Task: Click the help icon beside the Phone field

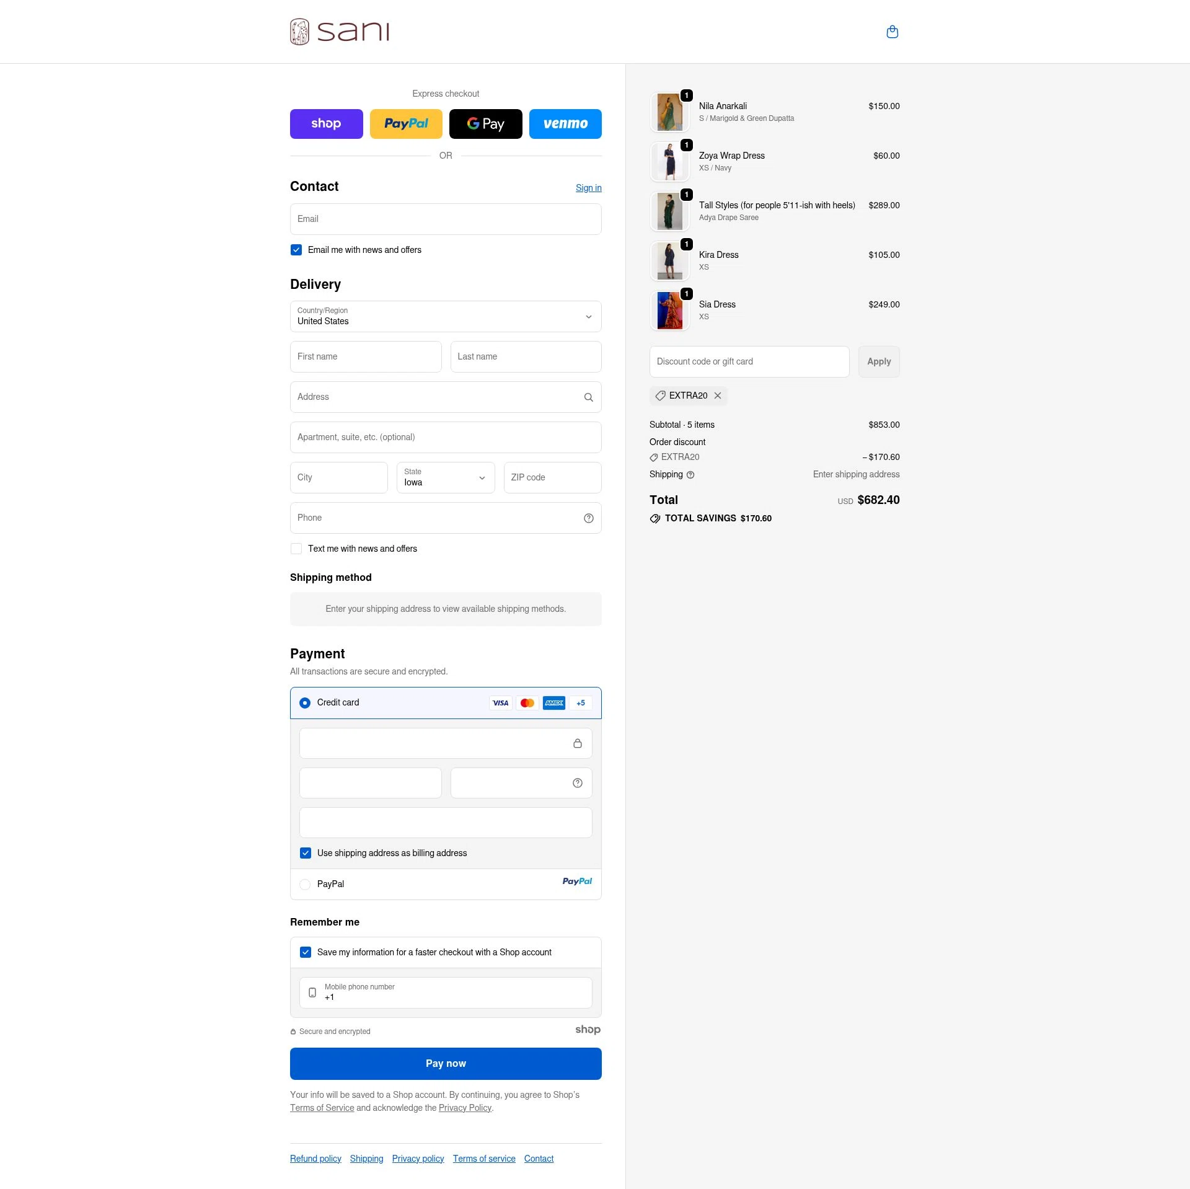Action: click(x=588, y=518)
